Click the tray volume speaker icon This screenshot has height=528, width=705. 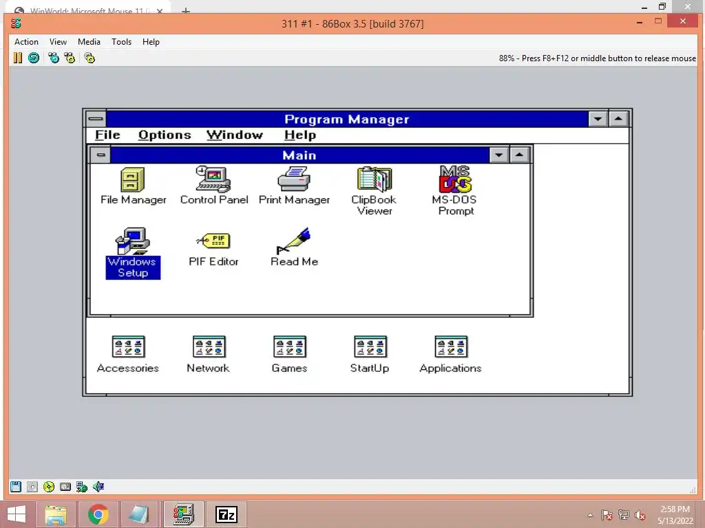[x=640, y=515]
